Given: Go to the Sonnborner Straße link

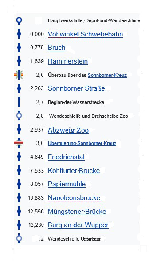Looking at the screenshot, I should pos(76,88).
